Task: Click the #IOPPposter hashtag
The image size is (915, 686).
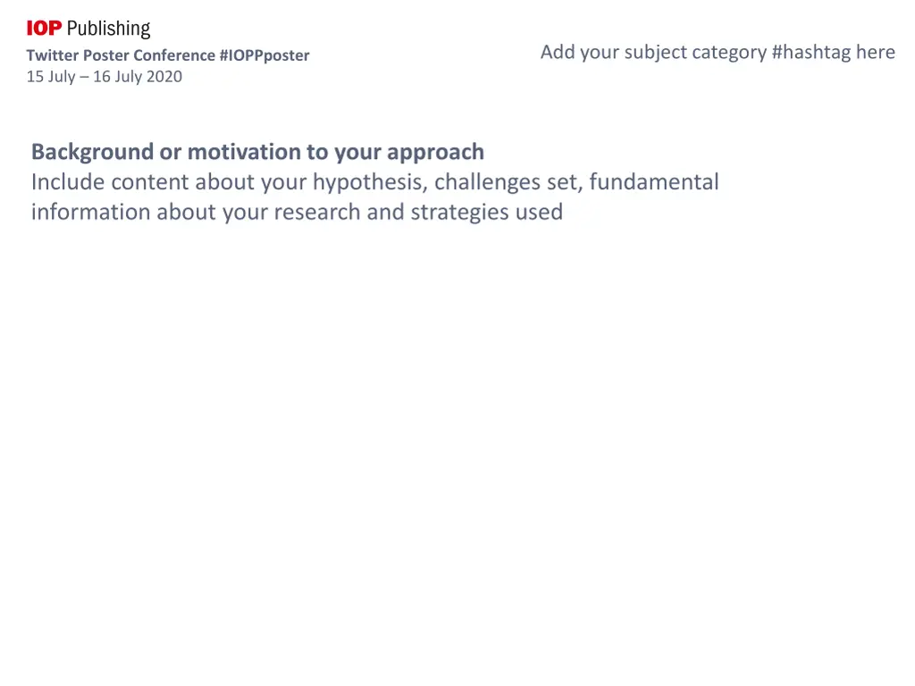Action: (x=264, y=55)
